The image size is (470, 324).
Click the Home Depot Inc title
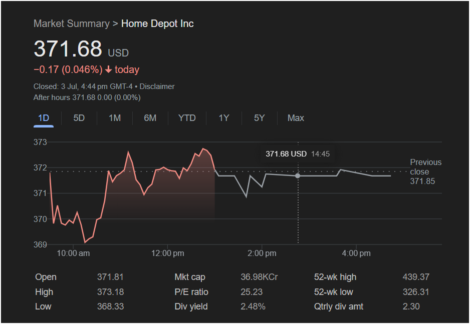tap(157, 23)
